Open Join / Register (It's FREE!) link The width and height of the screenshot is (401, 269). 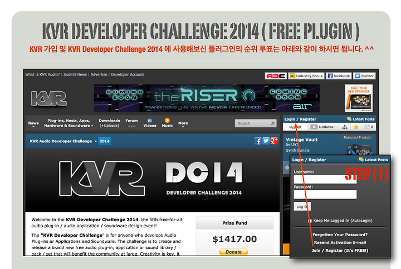coord(340,250)
